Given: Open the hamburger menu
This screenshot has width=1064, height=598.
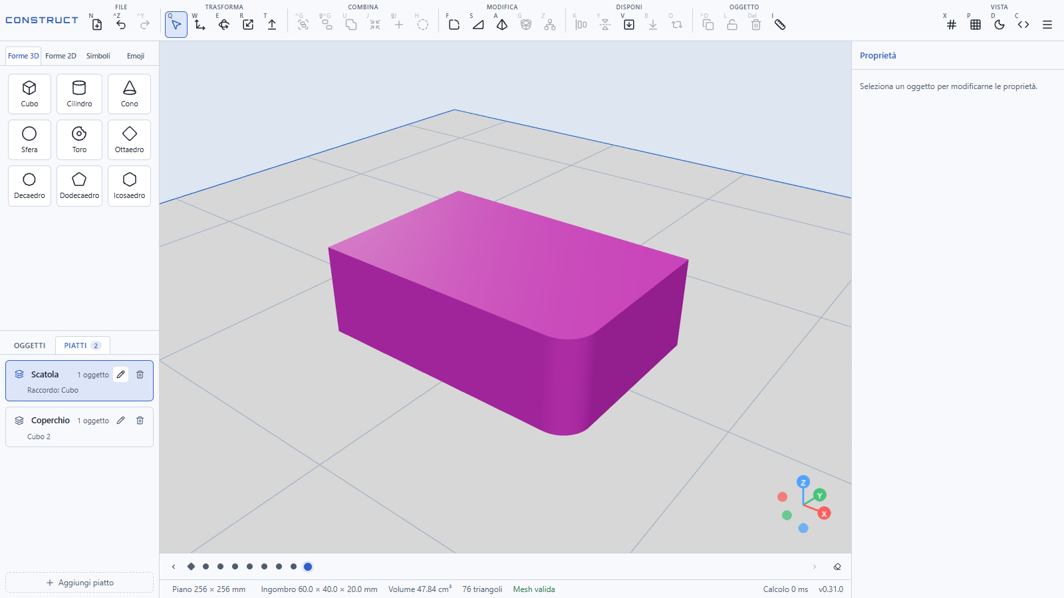Looking at the screenshot, I should 1047,25.
